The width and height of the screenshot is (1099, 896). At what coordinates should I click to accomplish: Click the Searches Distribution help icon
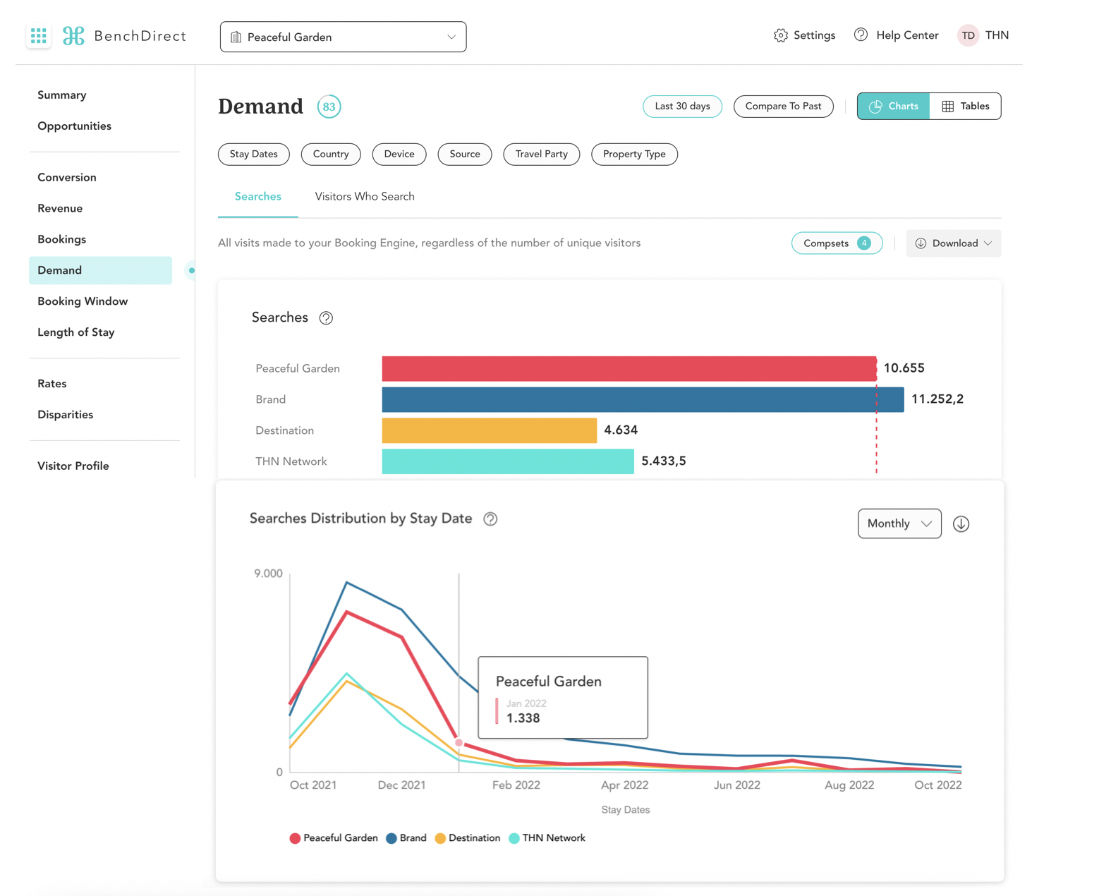[490, 519]
